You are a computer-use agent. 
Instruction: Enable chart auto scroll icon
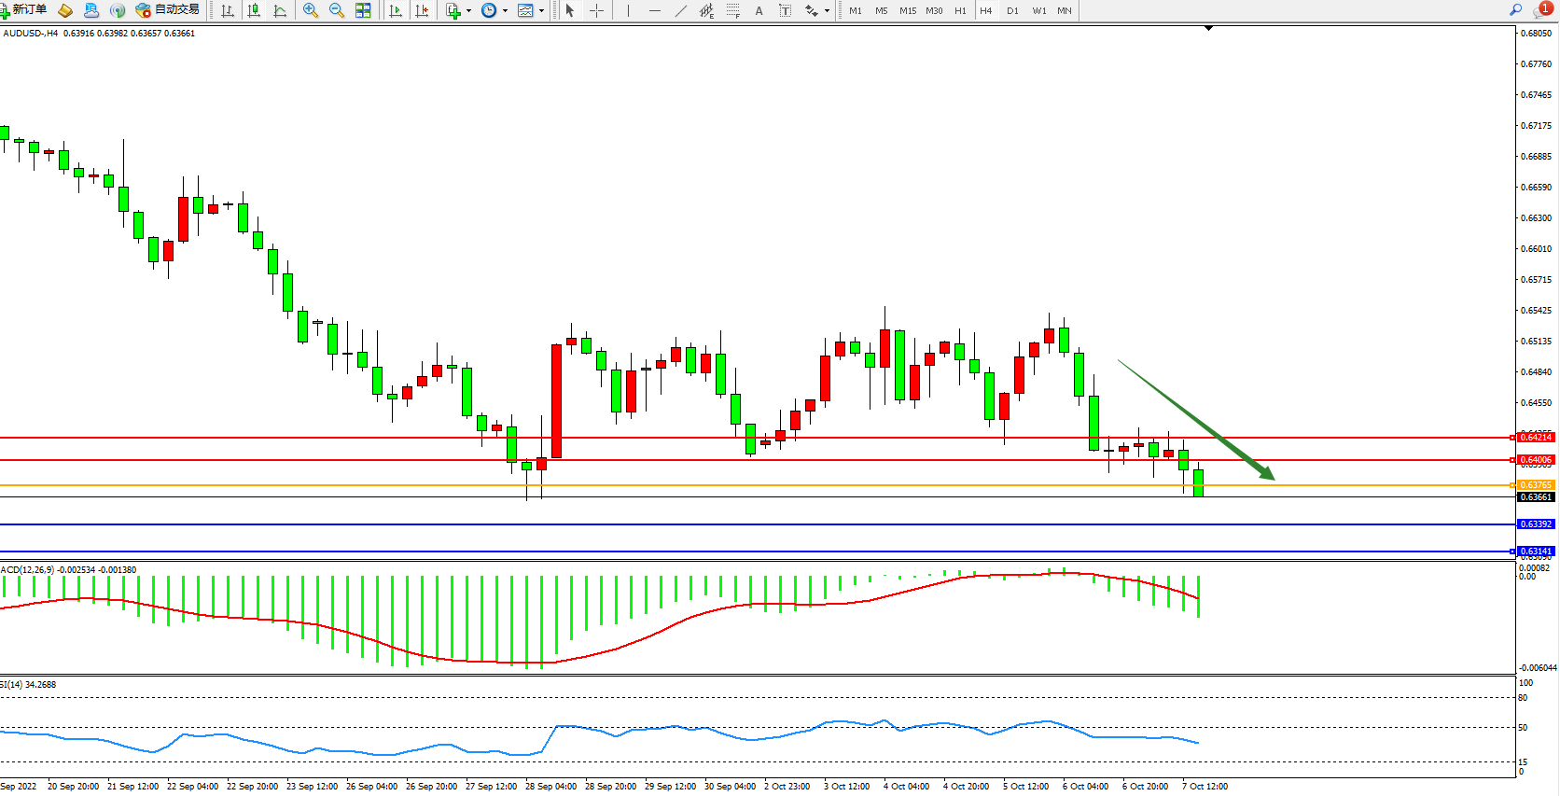pyautogui.click(x=396, y=10)
